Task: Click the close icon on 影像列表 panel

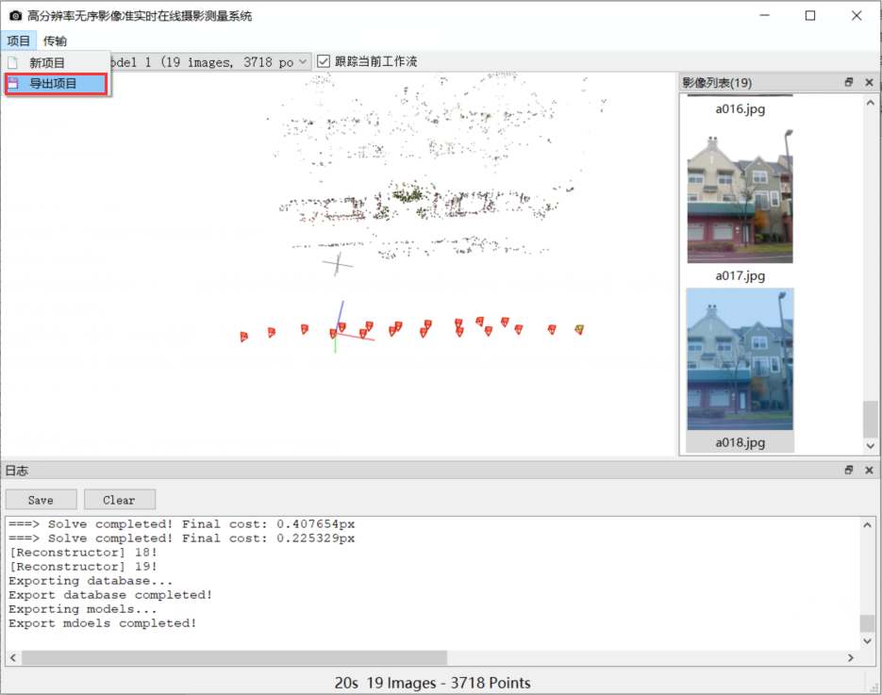Action: pos(868,82)
